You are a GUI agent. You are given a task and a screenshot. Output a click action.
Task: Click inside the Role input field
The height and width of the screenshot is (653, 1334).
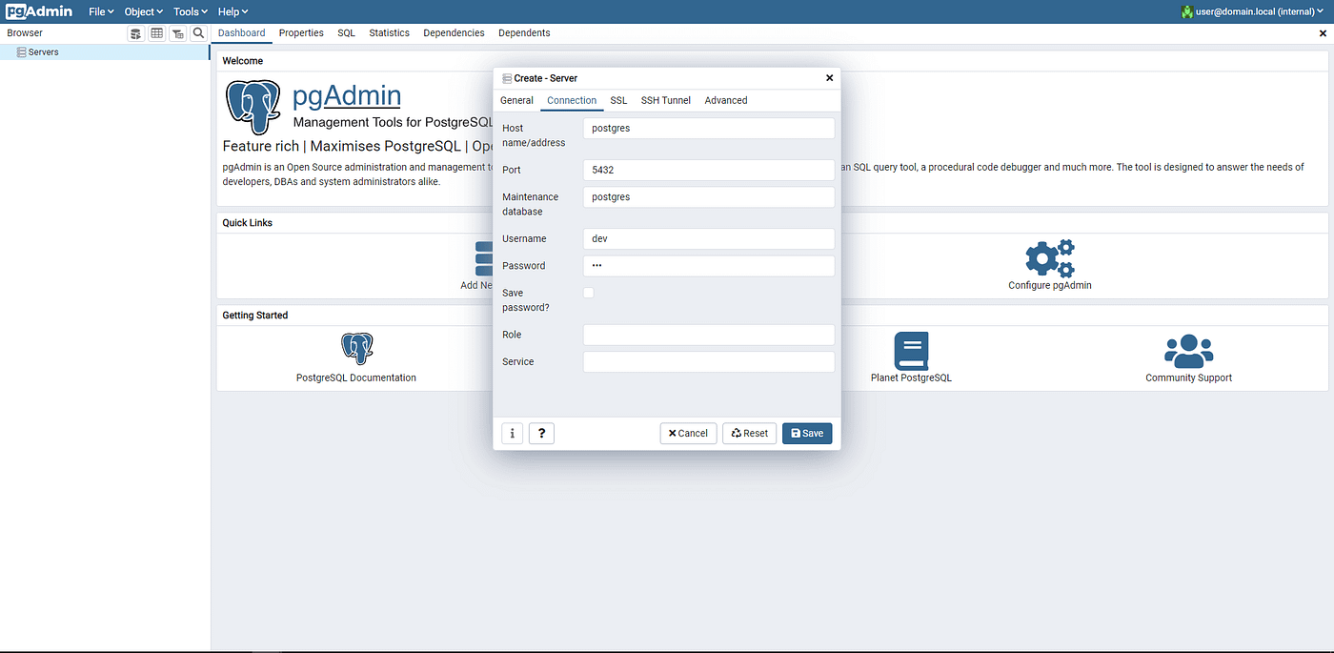708,335
